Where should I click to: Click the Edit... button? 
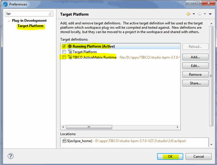(x=195, y=66)
